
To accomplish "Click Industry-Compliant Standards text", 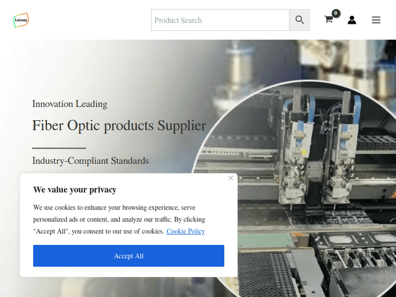I will pos(90,161).
